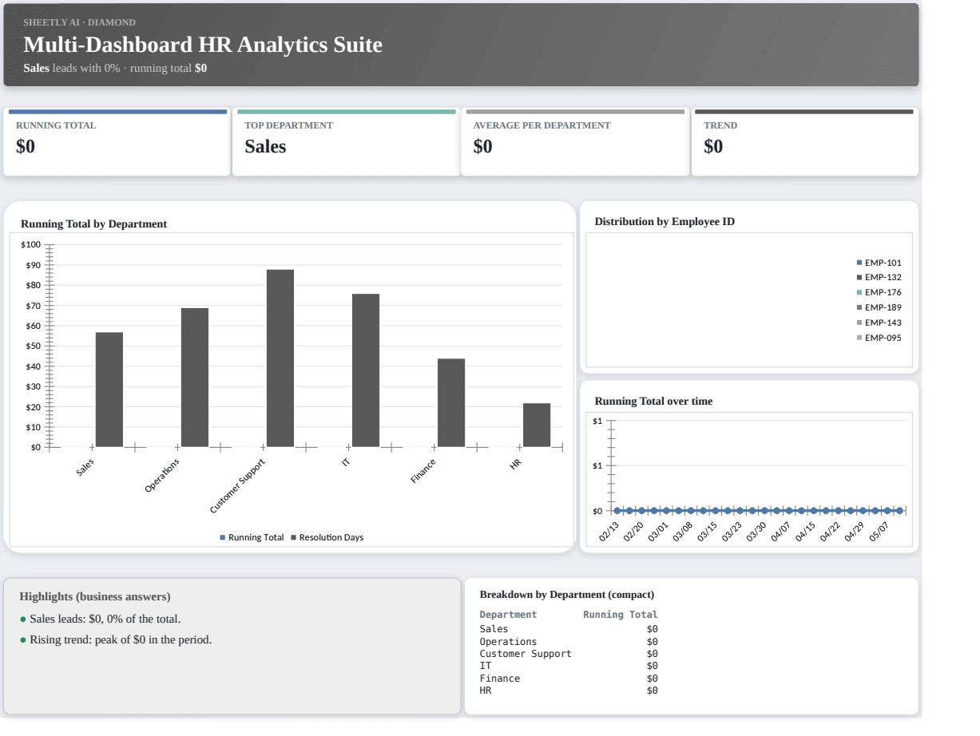Screen dimensions: 980x736
Task: Click the IT bar in the bar chart
Action: tap(366, 370)
